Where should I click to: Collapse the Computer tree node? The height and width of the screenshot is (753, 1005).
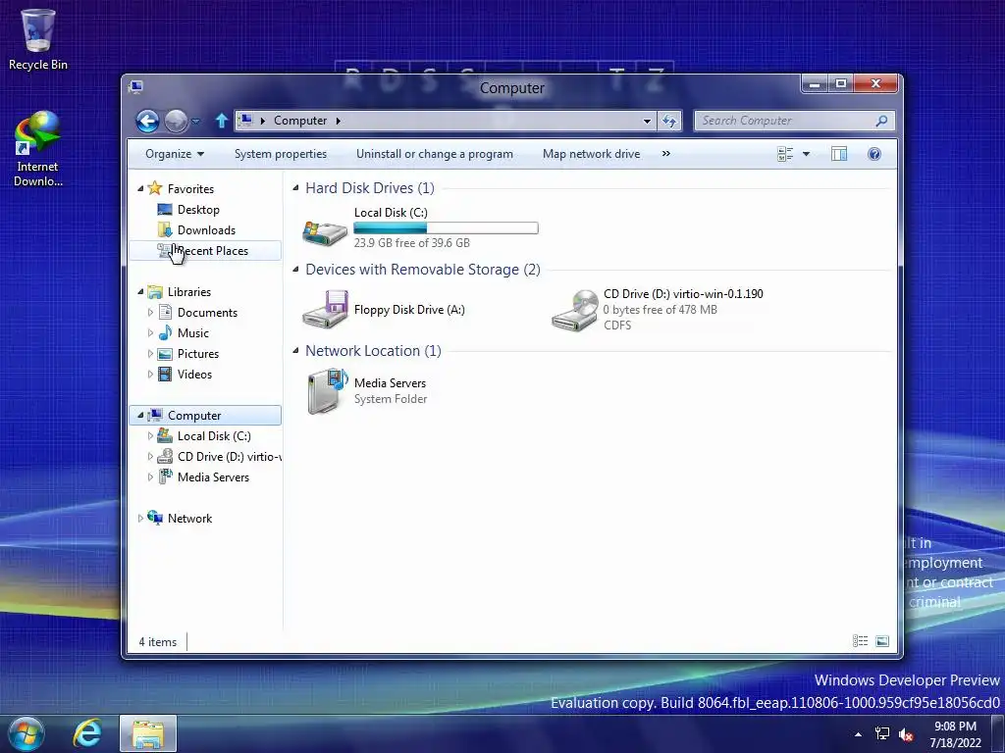140,415
